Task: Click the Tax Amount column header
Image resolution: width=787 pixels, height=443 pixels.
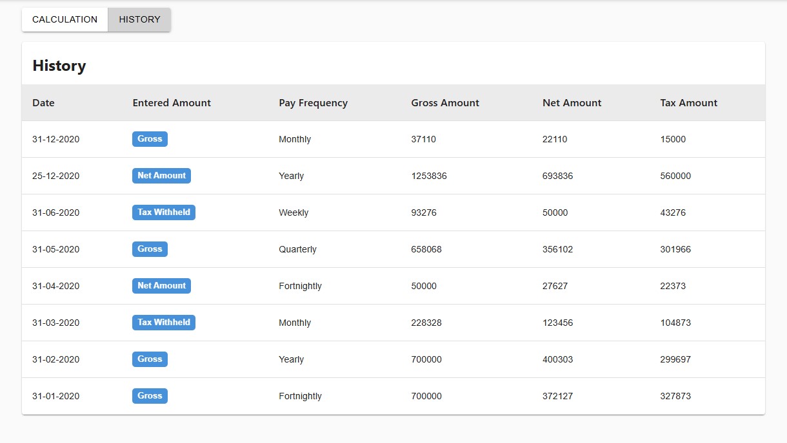Action: [688, 103]
